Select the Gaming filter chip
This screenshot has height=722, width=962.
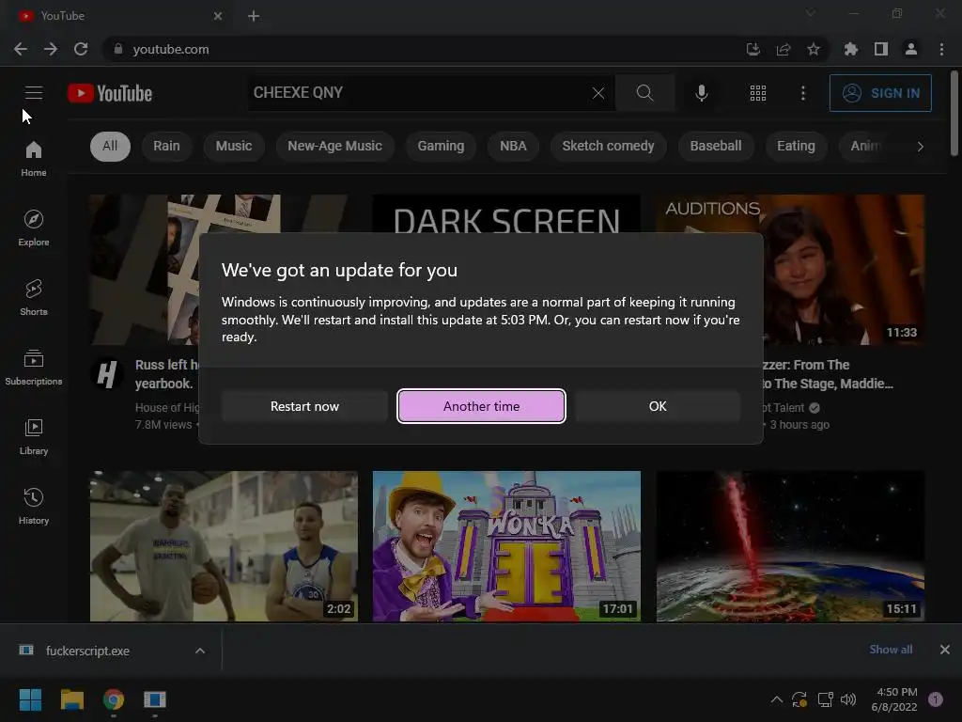tap(441, 146)
